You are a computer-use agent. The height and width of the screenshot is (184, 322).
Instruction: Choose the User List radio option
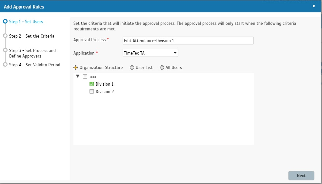pos(132,68)
